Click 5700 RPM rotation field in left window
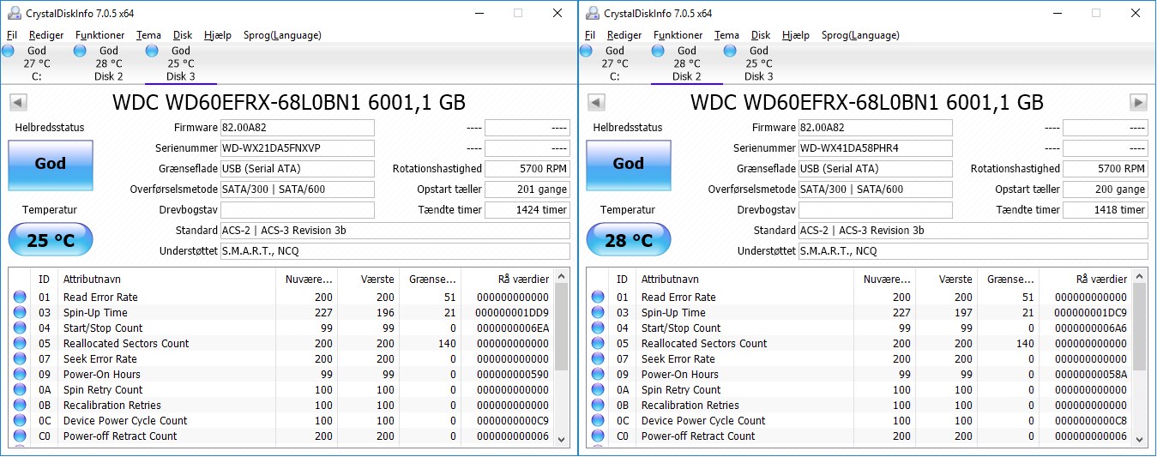Viewport: 1157px width, 457px height. 527,169
